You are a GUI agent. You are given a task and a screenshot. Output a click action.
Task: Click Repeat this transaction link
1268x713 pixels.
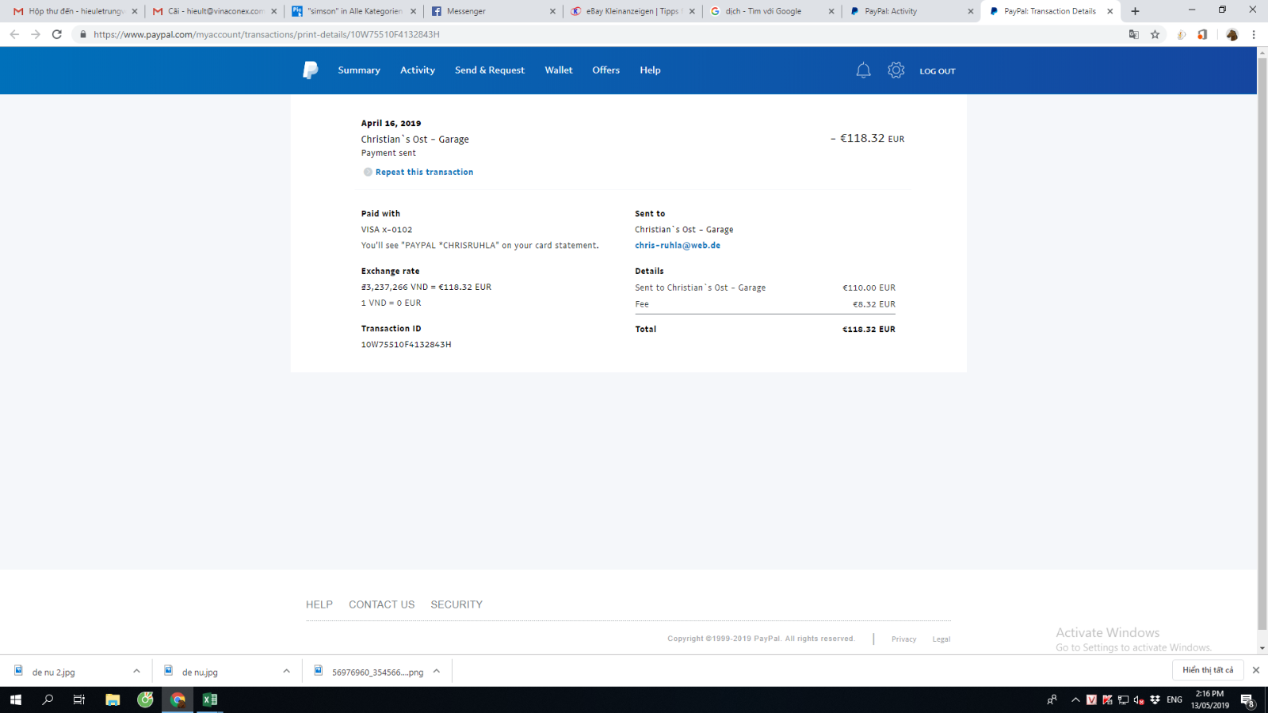(424, 172)
